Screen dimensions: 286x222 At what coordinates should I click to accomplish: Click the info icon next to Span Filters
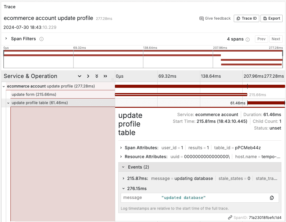tap(41, 39)
